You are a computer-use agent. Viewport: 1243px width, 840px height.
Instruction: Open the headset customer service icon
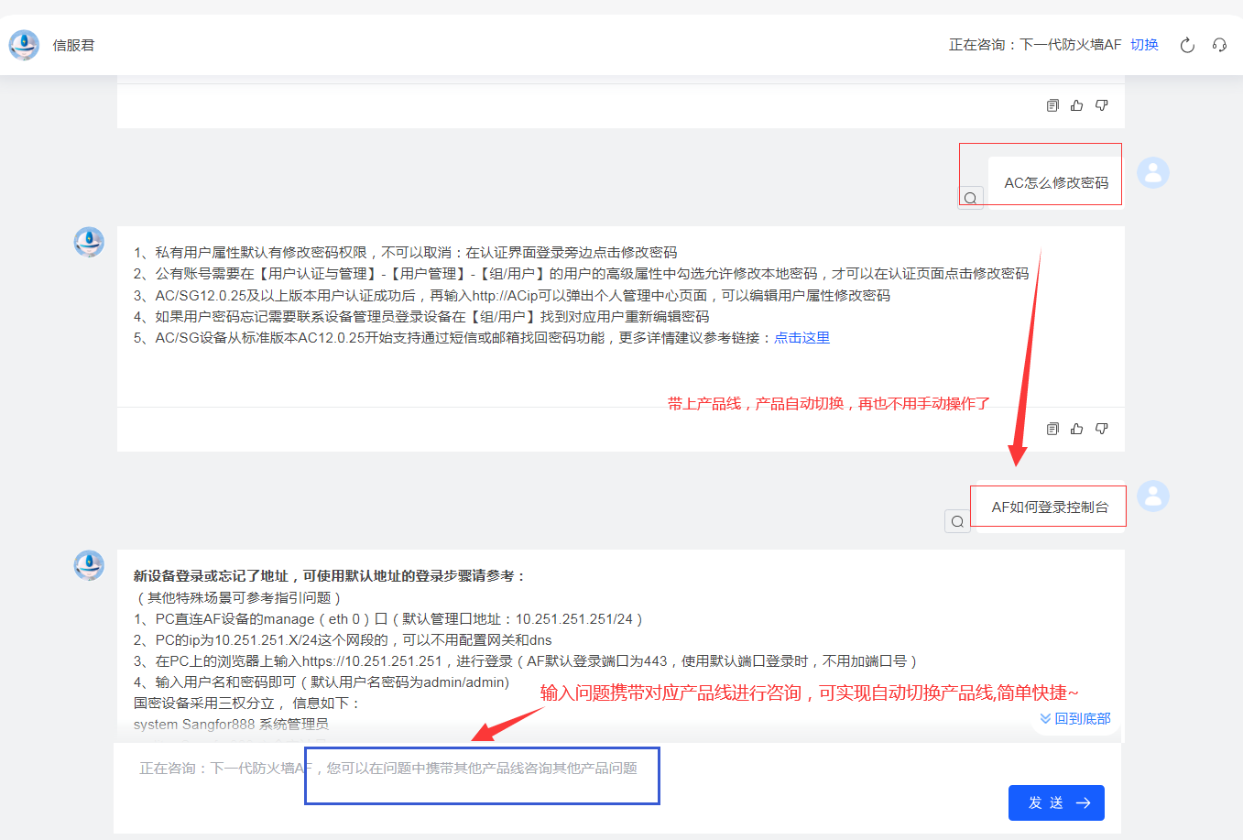(1219, 45)
